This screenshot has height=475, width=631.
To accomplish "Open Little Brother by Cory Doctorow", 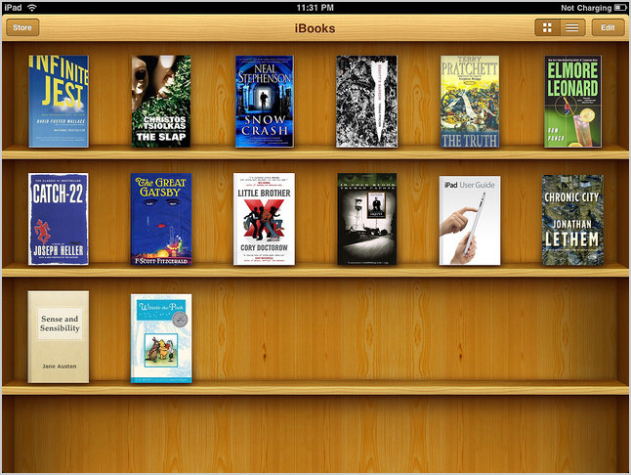I will tap(264, 219).
